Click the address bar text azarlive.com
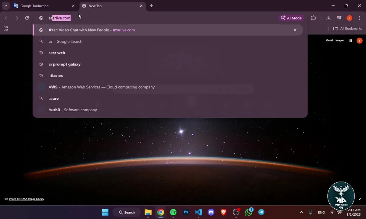Viewport: 366px width, 219px height. point(59,18)
